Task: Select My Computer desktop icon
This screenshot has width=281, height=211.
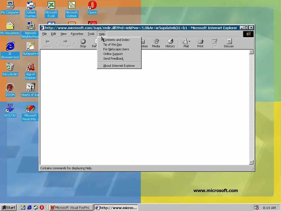Action: point(10,7)
